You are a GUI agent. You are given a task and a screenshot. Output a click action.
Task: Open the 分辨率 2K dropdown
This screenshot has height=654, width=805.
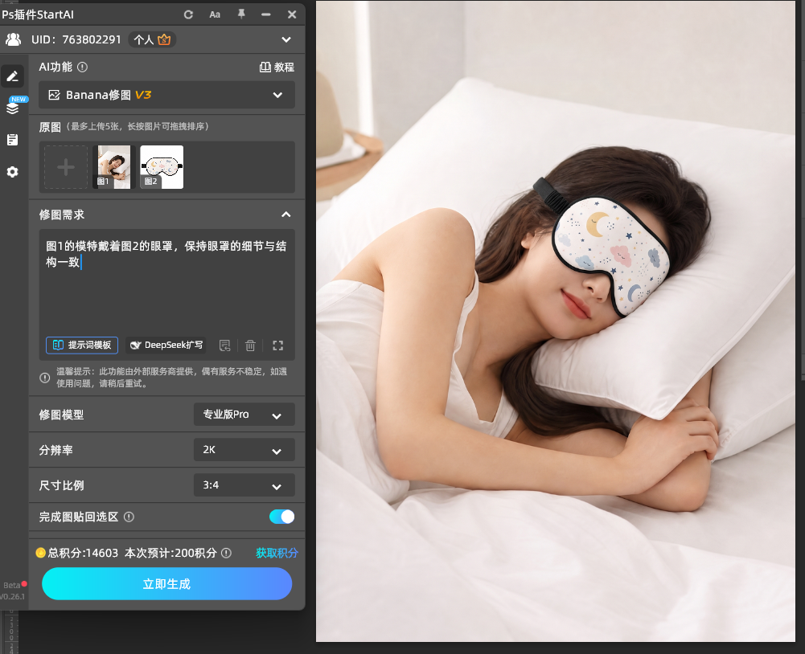tap(244, 450)
